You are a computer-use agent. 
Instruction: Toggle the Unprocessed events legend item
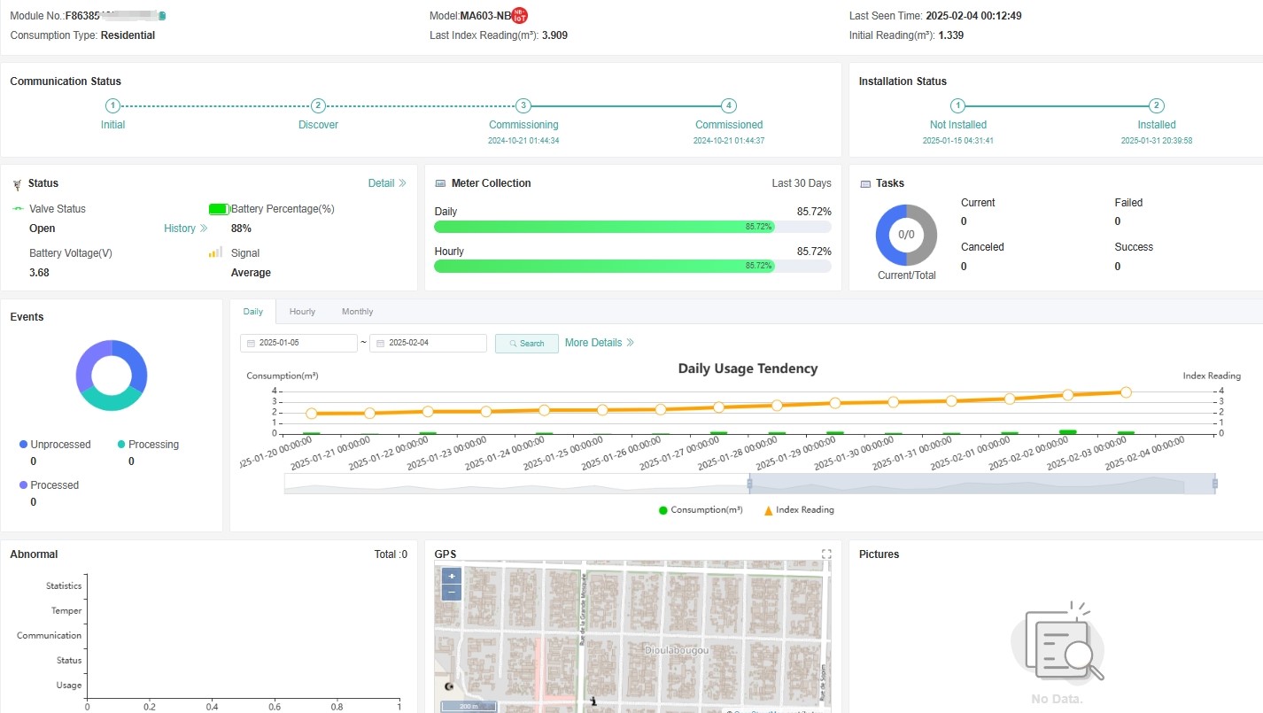coord(54,445)
